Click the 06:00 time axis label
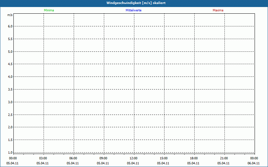The image size is (268, 167). tap(73, 158)
